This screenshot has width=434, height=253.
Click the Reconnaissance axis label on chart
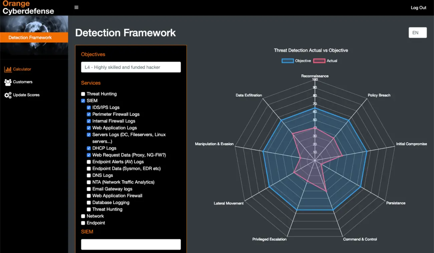[x=315, y=76]
